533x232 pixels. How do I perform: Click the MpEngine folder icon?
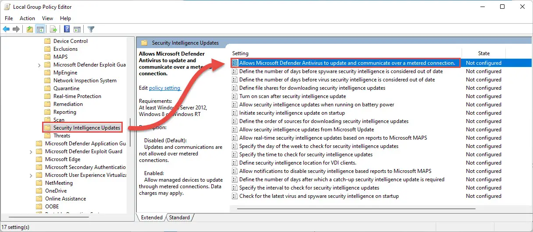[48, 73]
